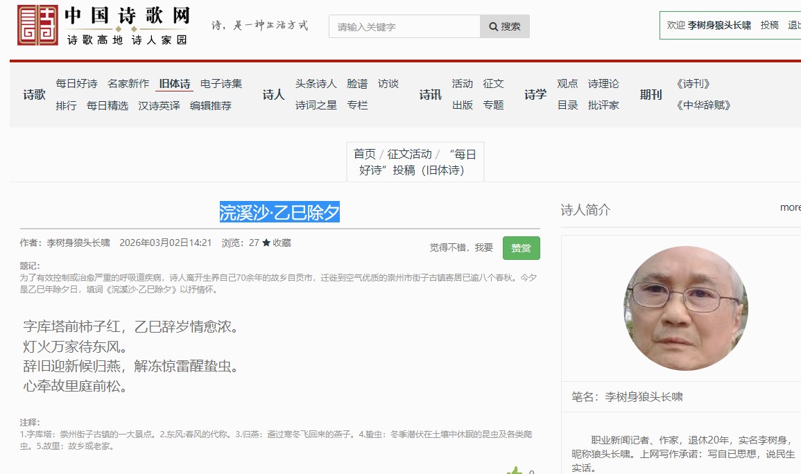801x474 pixels.
Task: Open 《中华辞赋》 periodical link
Action: pyautogui.click(x=703, y=105)
